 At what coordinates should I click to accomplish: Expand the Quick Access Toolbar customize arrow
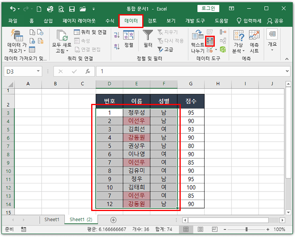94,9
